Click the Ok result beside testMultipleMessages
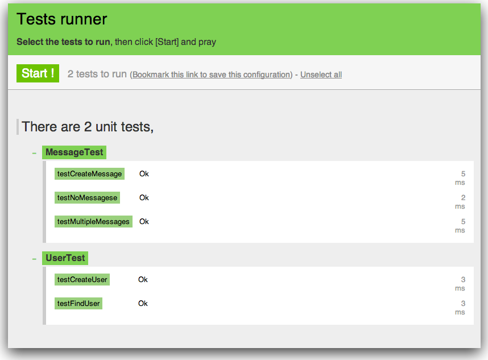This screenshot has height=360, width=488. coord(144,222)
